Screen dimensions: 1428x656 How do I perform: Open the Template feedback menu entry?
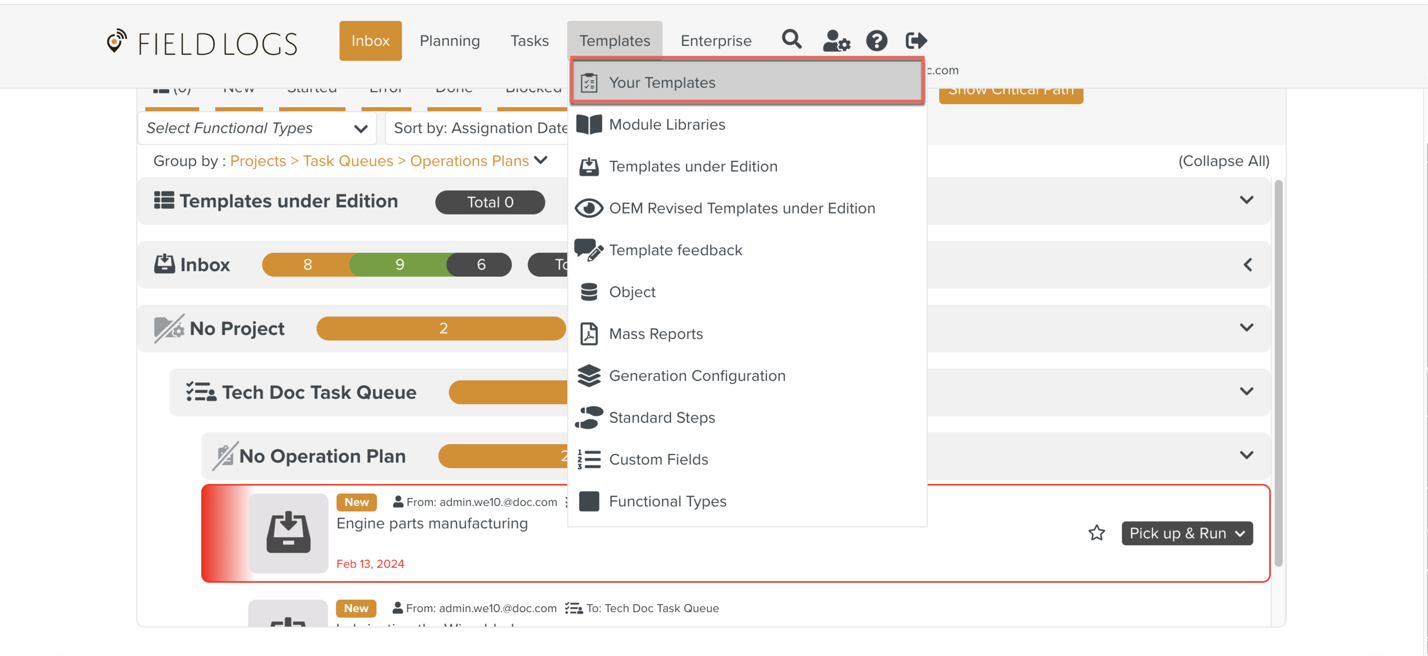pos(675,250)
